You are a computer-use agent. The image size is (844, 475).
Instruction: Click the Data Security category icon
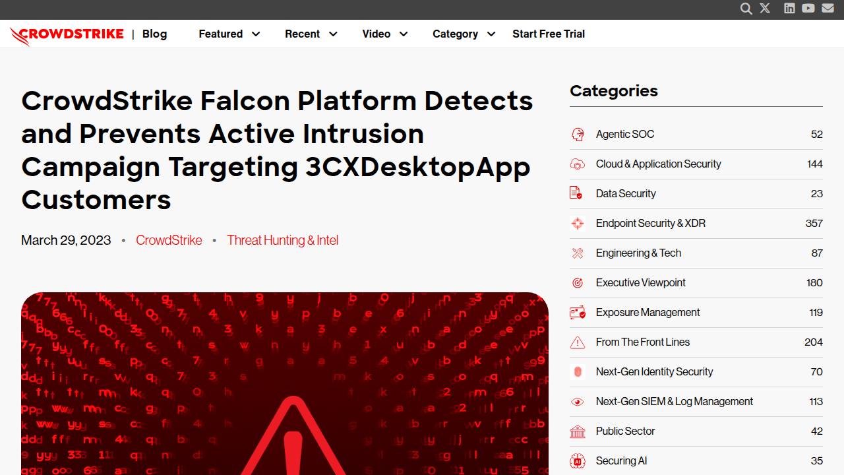[x=576, y=194]
